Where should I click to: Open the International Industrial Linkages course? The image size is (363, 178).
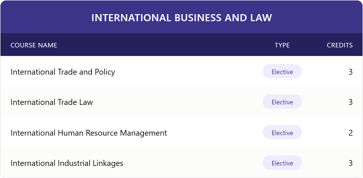point(67,163)
